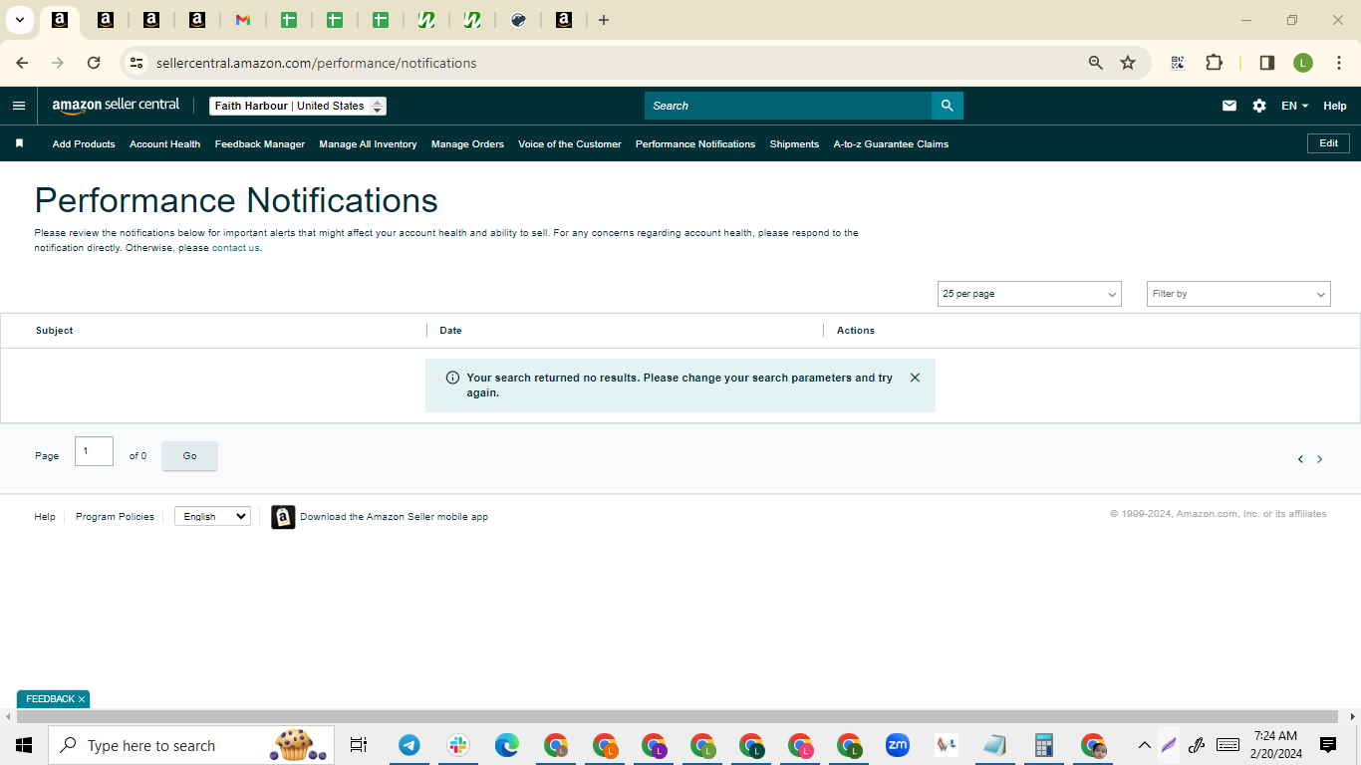Open the Windows Start menu
Image resolution: width=1361 pixels, height=765 pixels.
[24, 745]
